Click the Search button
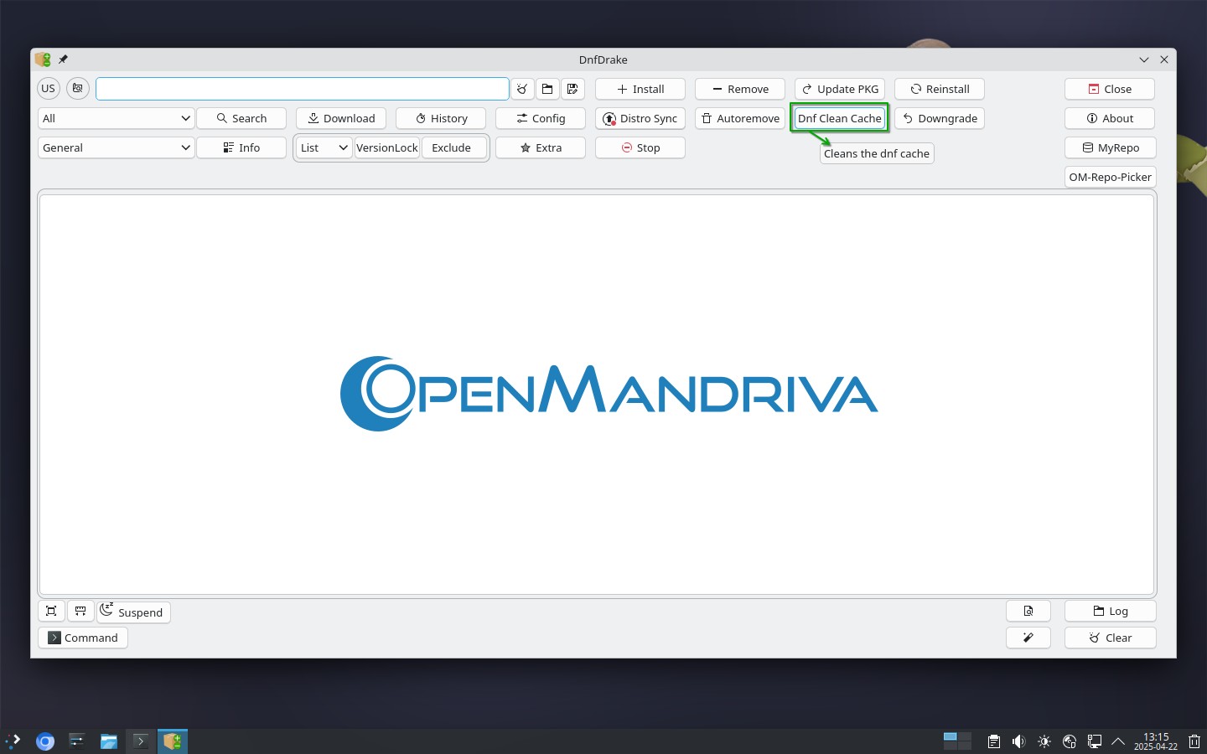 point(241,118)
